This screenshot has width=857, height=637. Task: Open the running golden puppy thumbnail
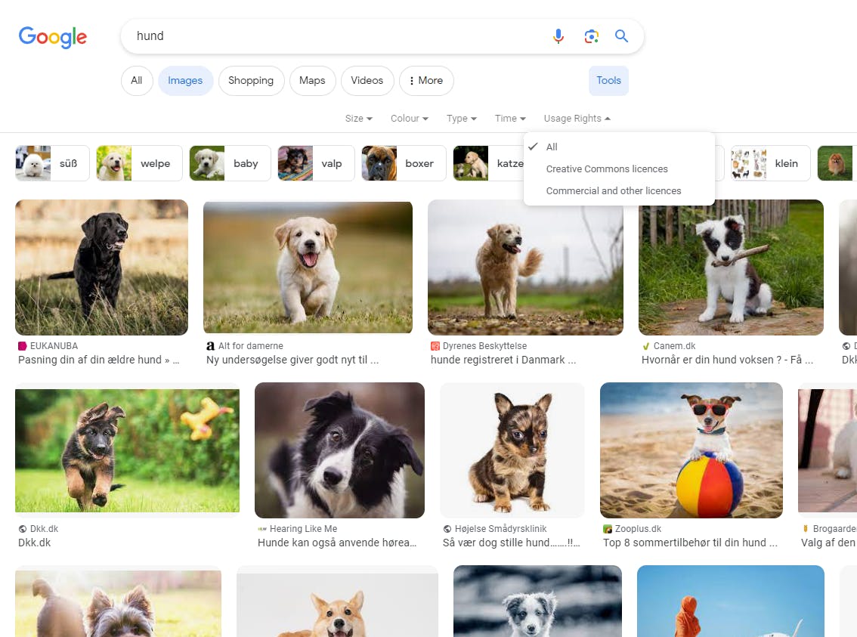click(308, 267)
